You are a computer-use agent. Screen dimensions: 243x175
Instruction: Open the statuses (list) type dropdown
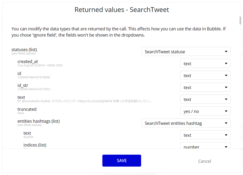pos(186,51)
